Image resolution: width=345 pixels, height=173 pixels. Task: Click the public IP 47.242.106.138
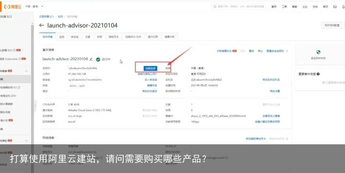pyautogui.click(x=77, y=74)
